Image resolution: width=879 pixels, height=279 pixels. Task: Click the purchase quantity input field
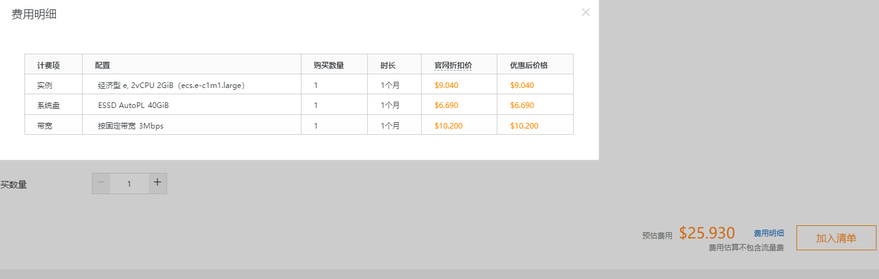[x=130, y=184]
